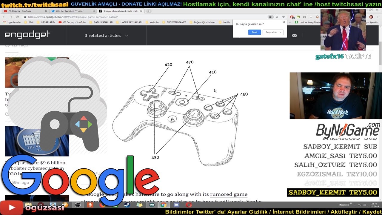This screenshot has width=382, height=215.
Task: Click the address bar URL
Action: click(73, 17)
